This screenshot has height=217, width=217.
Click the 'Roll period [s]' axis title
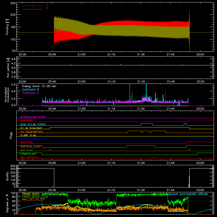pyautogui.click(x=8, y=68)
